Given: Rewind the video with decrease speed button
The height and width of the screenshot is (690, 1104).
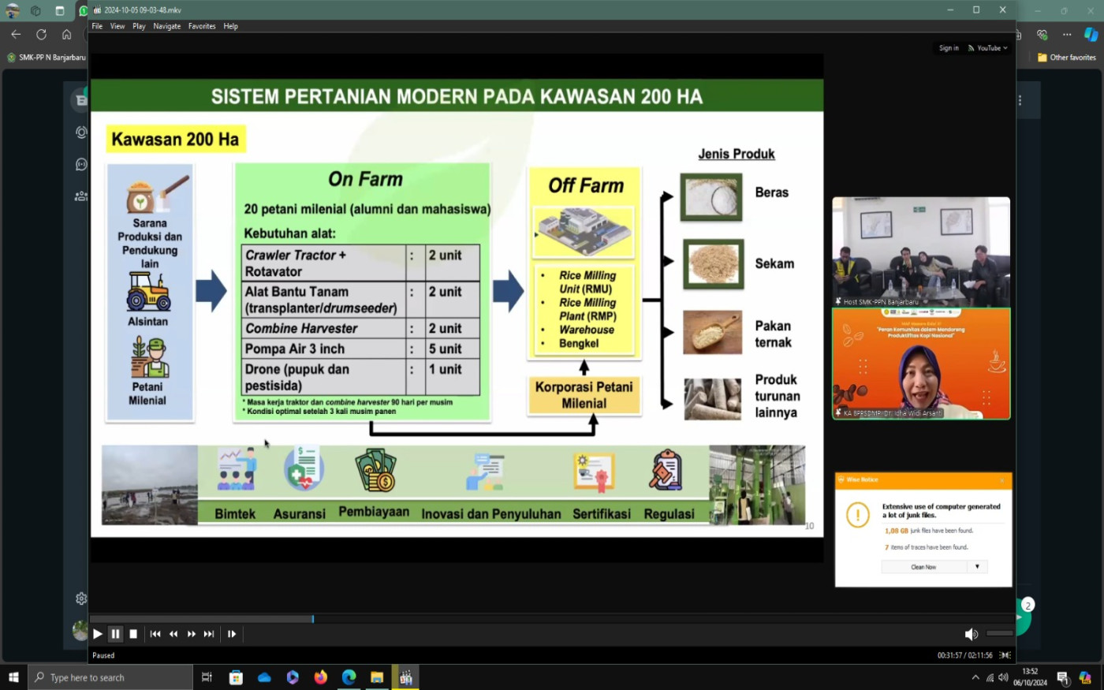Looking at the screenshot, I should pos(173,634).
